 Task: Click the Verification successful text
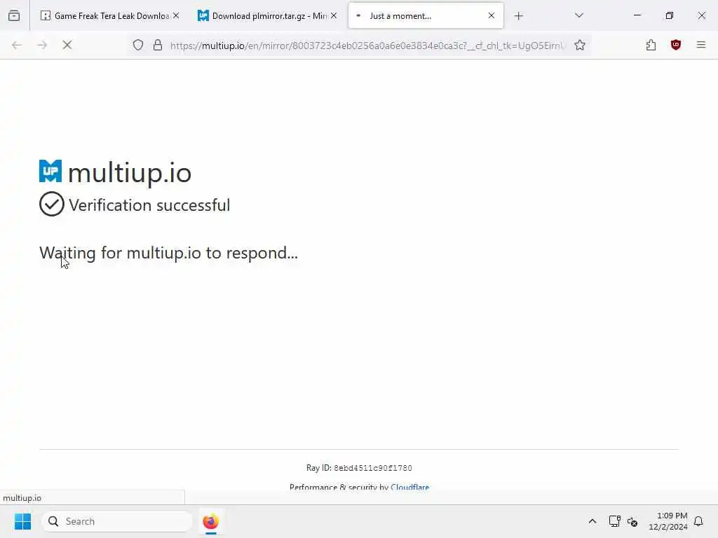pyautogui.click(x=150, y=205)
